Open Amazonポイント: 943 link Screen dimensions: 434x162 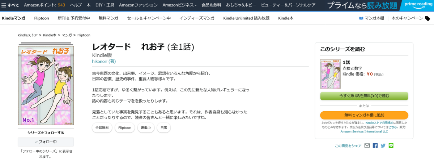44,5
